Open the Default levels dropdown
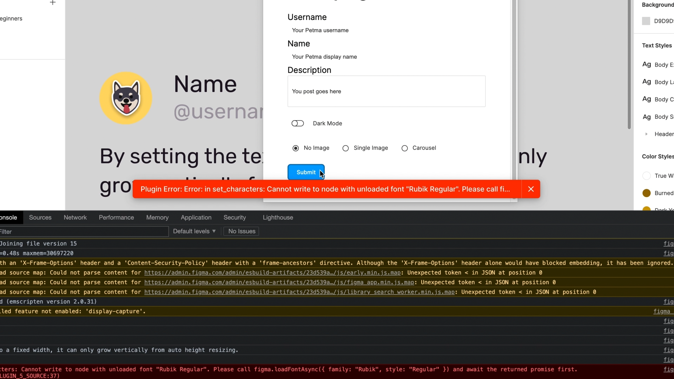 click(194, 231)
